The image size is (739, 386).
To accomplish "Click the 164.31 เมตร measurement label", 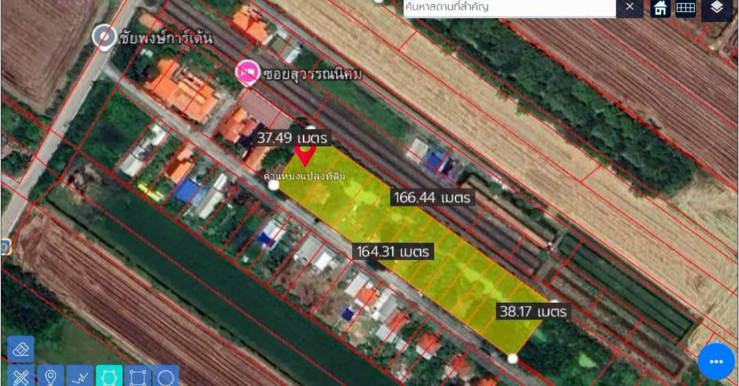I will click(393, 252).
